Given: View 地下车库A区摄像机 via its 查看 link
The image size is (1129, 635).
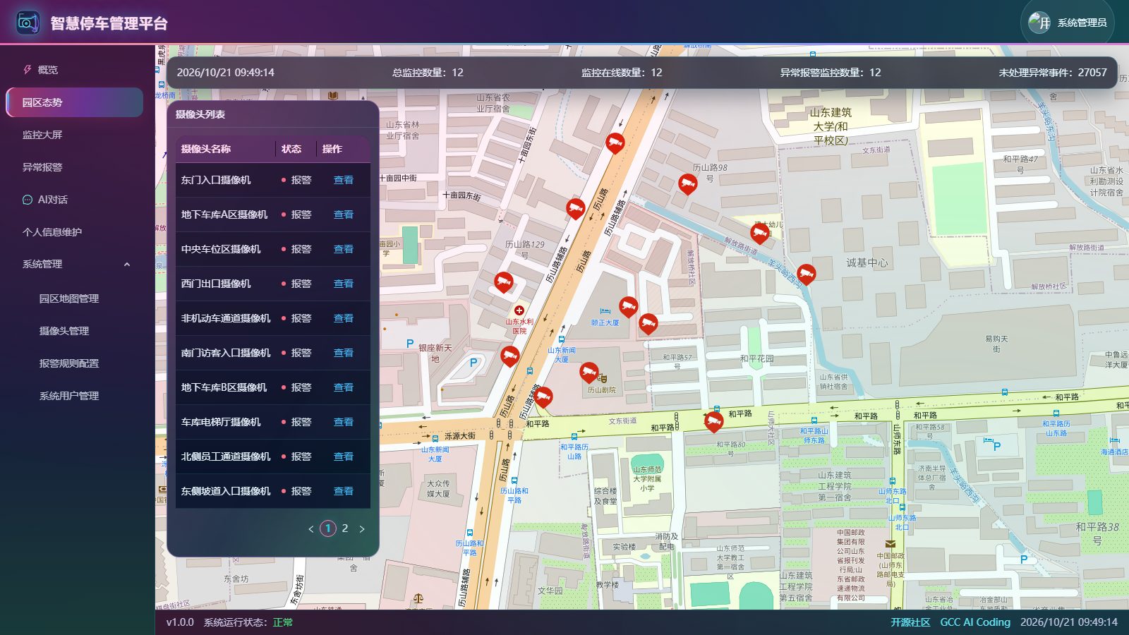Looking at the screenshot, I should (344, 214).
